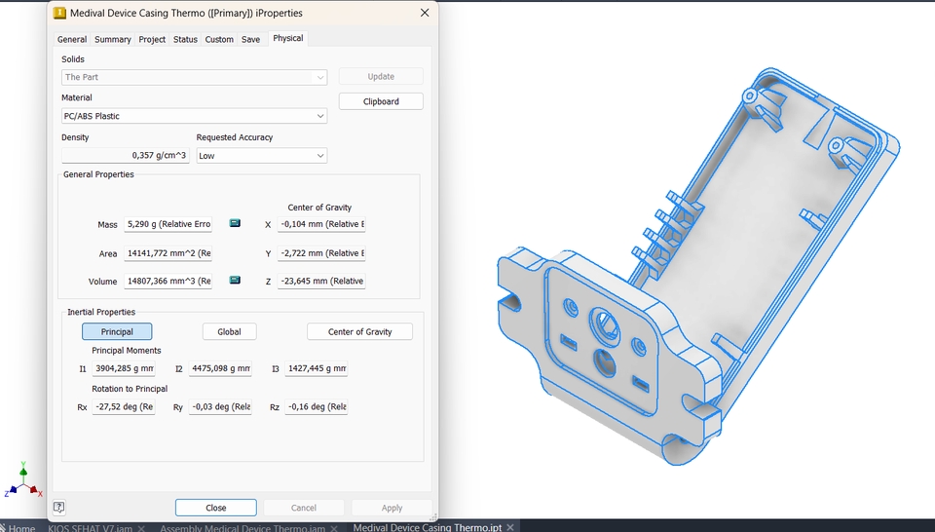Switch to the General tab
935x532 pixels.
tap(71, 39)
